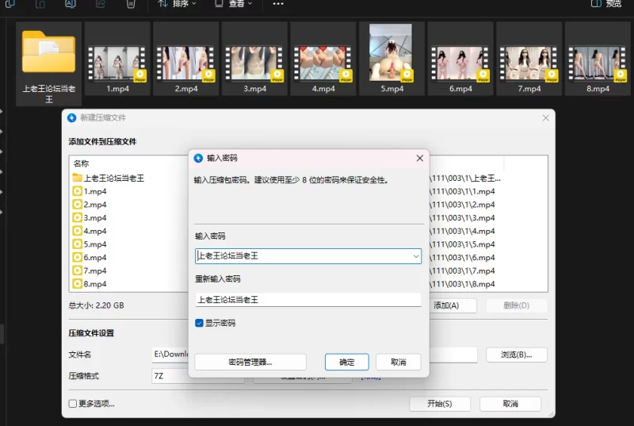
Task: Click the 重新输入密码 re-enter password field
Action: click(307, 300)
